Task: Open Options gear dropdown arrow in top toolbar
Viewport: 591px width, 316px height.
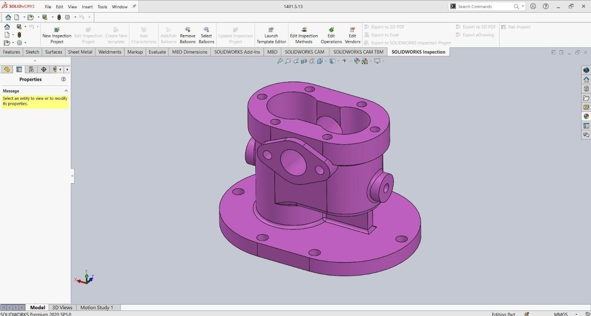Action: pos(74,17)
